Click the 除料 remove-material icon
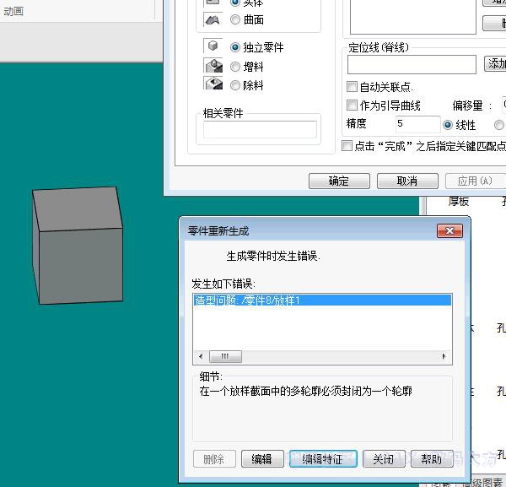 tap(213, 84)
